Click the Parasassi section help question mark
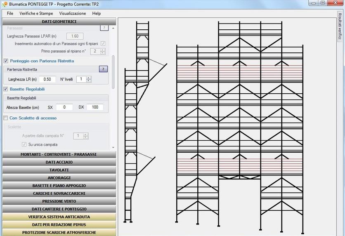Viewport: 345px width, 236px height. pos(104,28)
